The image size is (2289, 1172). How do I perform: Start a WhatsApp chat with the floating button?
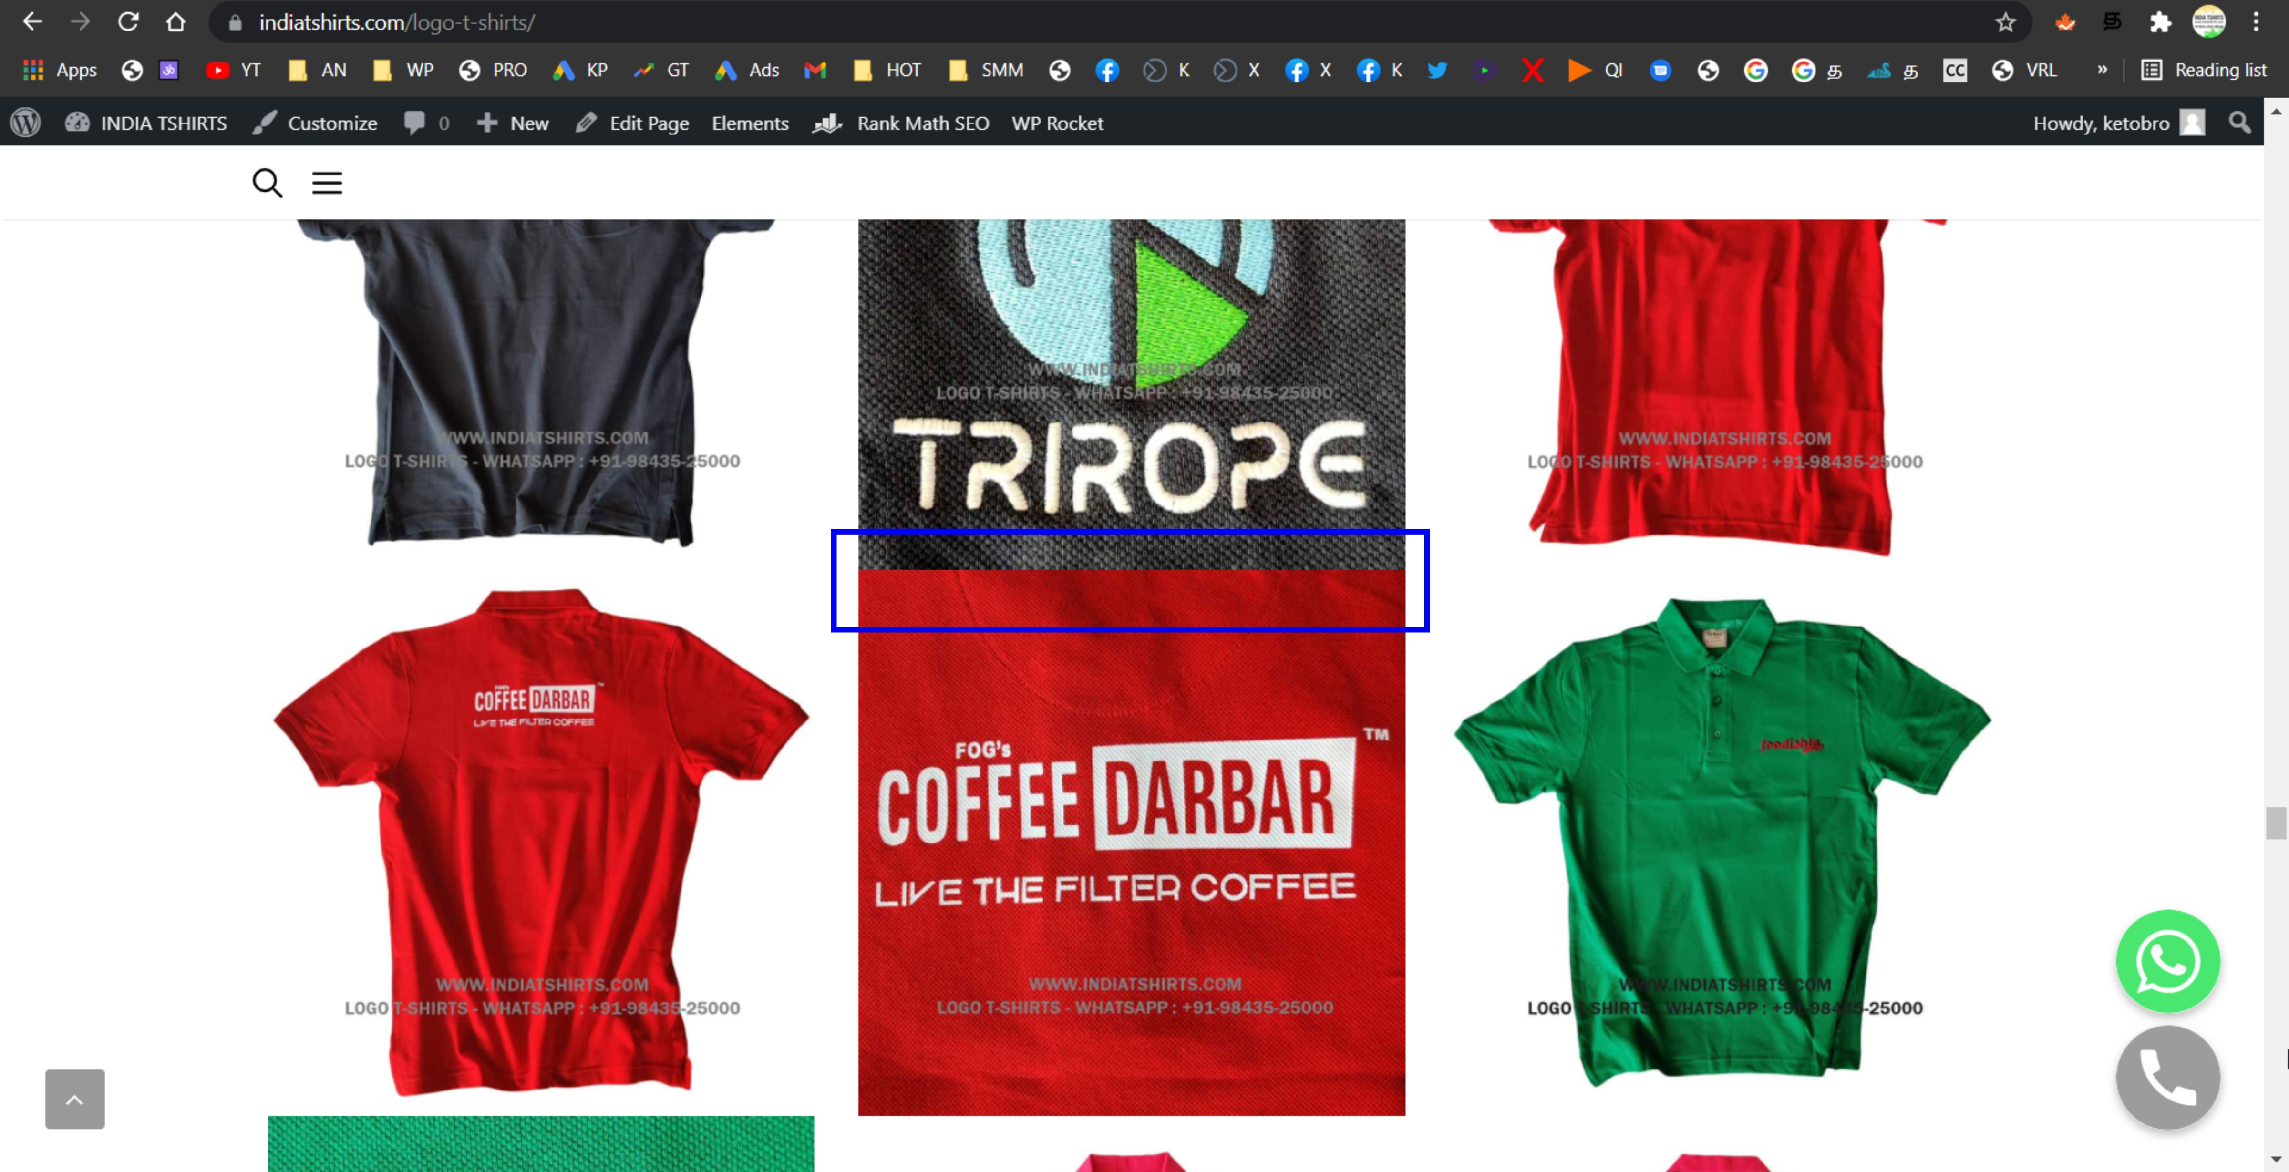click(2168, 961)
